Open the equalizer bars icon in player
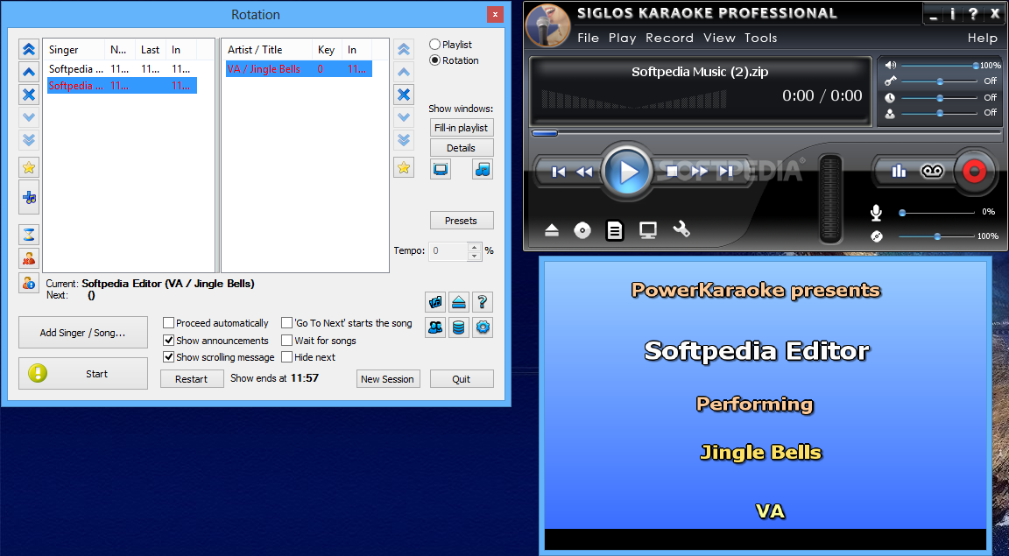Screen dimensions: 1009x556 tap(899, 171)
